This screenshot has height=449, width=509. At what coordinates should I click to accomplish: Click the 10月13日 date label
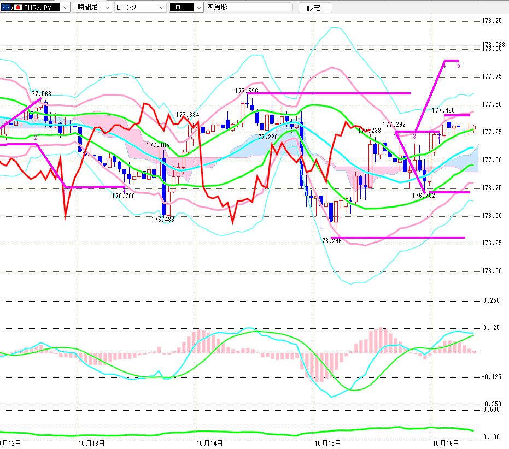tap(91, 443)
